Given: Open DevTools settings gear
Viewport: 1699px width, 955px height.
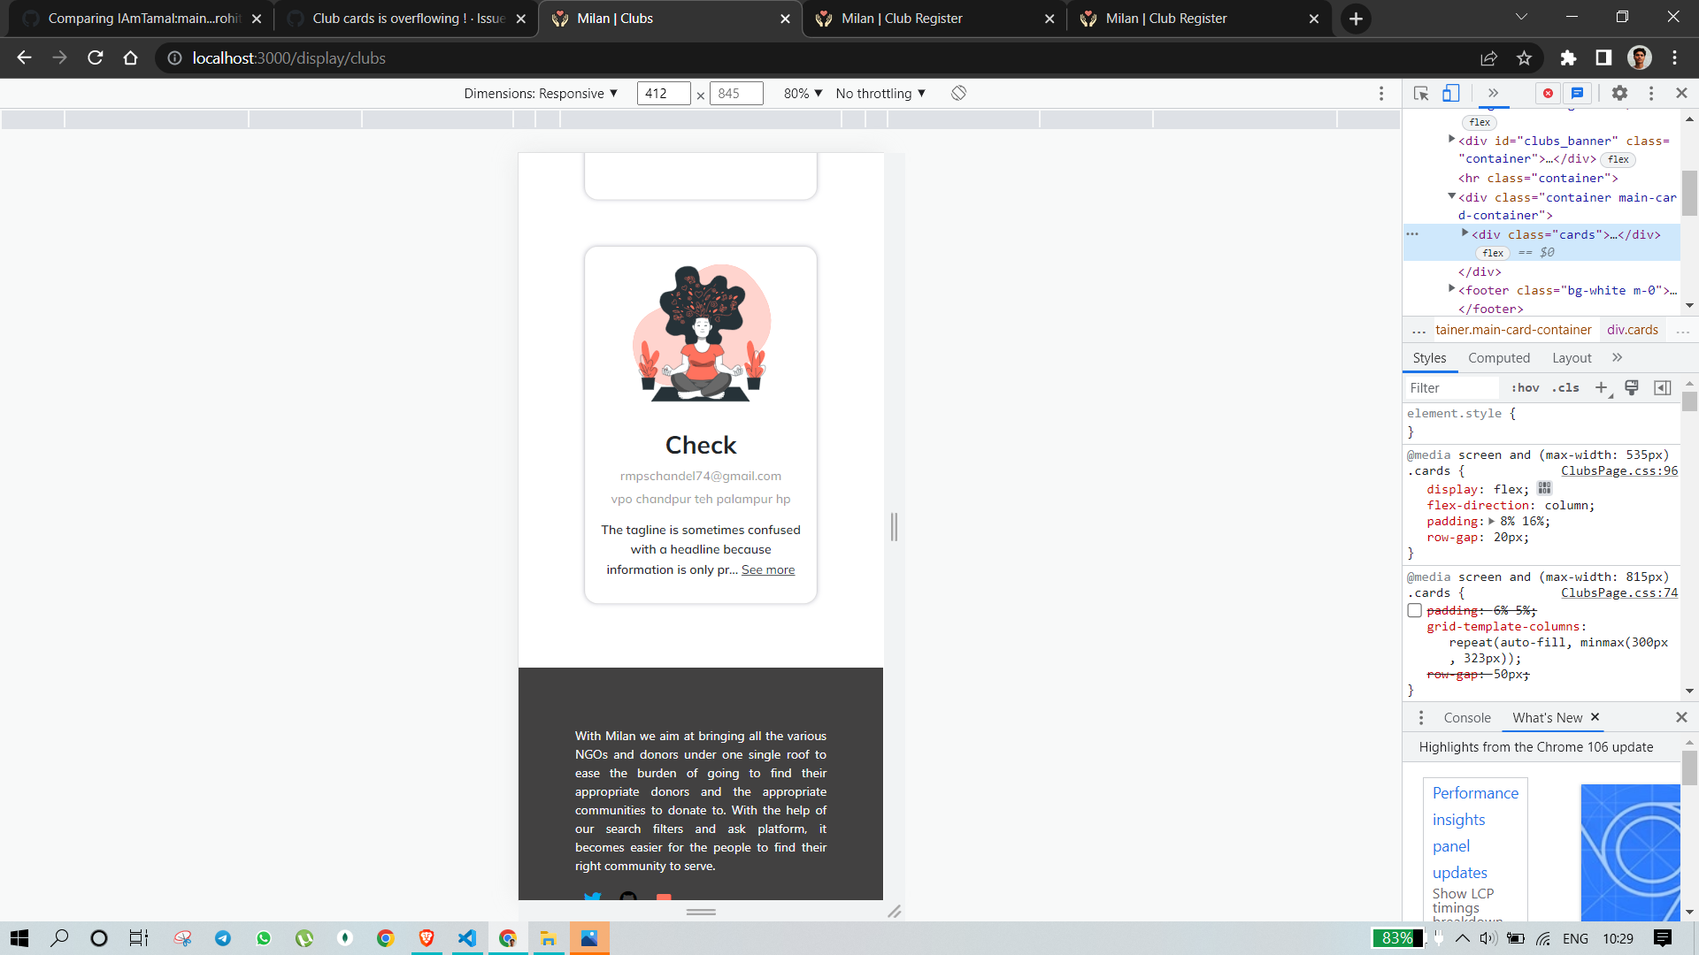Looking at the screenshot, I should [1619, 94].
